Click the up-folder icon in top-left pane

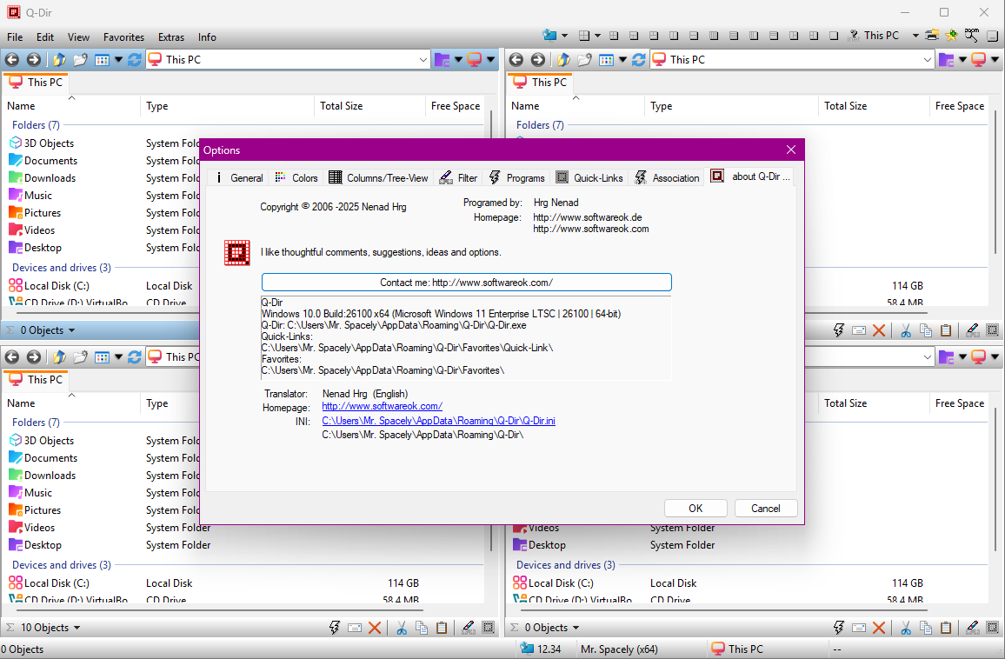(x=59, y=60)
